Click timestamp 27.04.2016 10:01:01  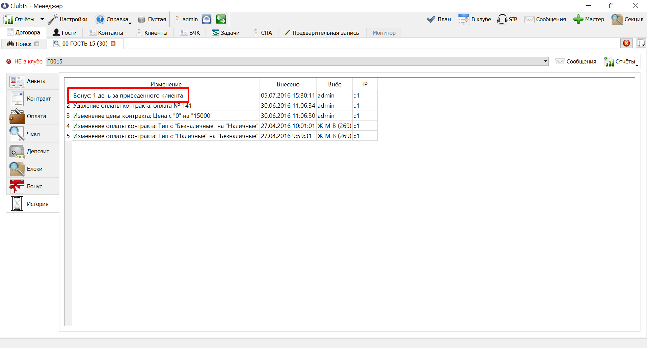pos(288,126)
